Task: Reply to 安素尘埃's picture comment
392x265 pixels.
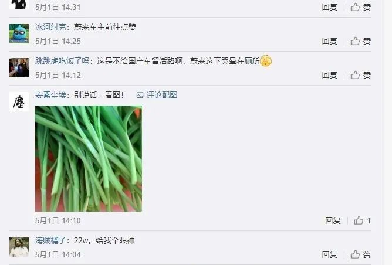Action: pyautogui.click(x=333, y=220)
